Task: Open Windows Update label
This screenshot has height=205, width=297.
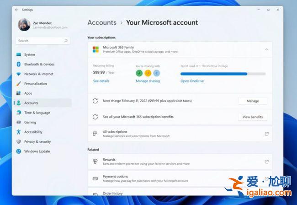Action: (37, 151)
